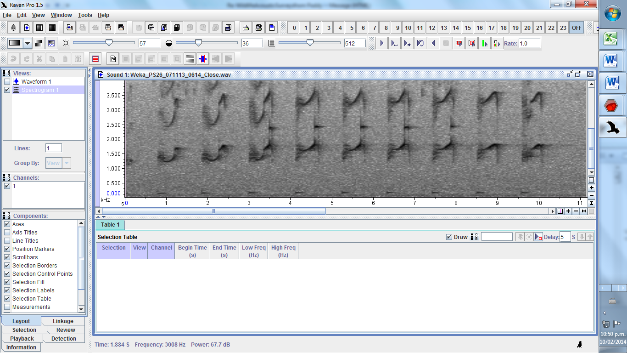Viewport: 627px width, 353px height.
Task: Click the playback Rate input field
Action: click(529, 43)
